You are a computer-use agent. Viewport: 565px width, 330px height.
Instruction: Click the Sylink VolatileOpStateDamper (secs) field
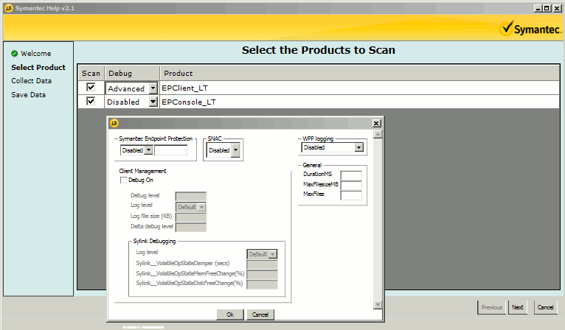tap(262, 264)
